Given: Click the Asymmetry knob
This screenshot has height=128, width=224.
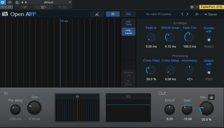Looking at the screenshot, I should click(x=189, y=70).
